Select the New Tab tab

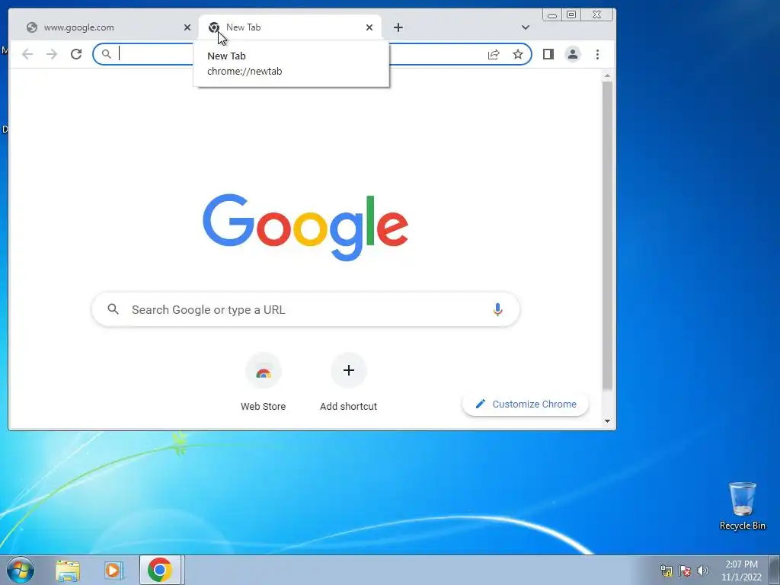tap(290, 27)
